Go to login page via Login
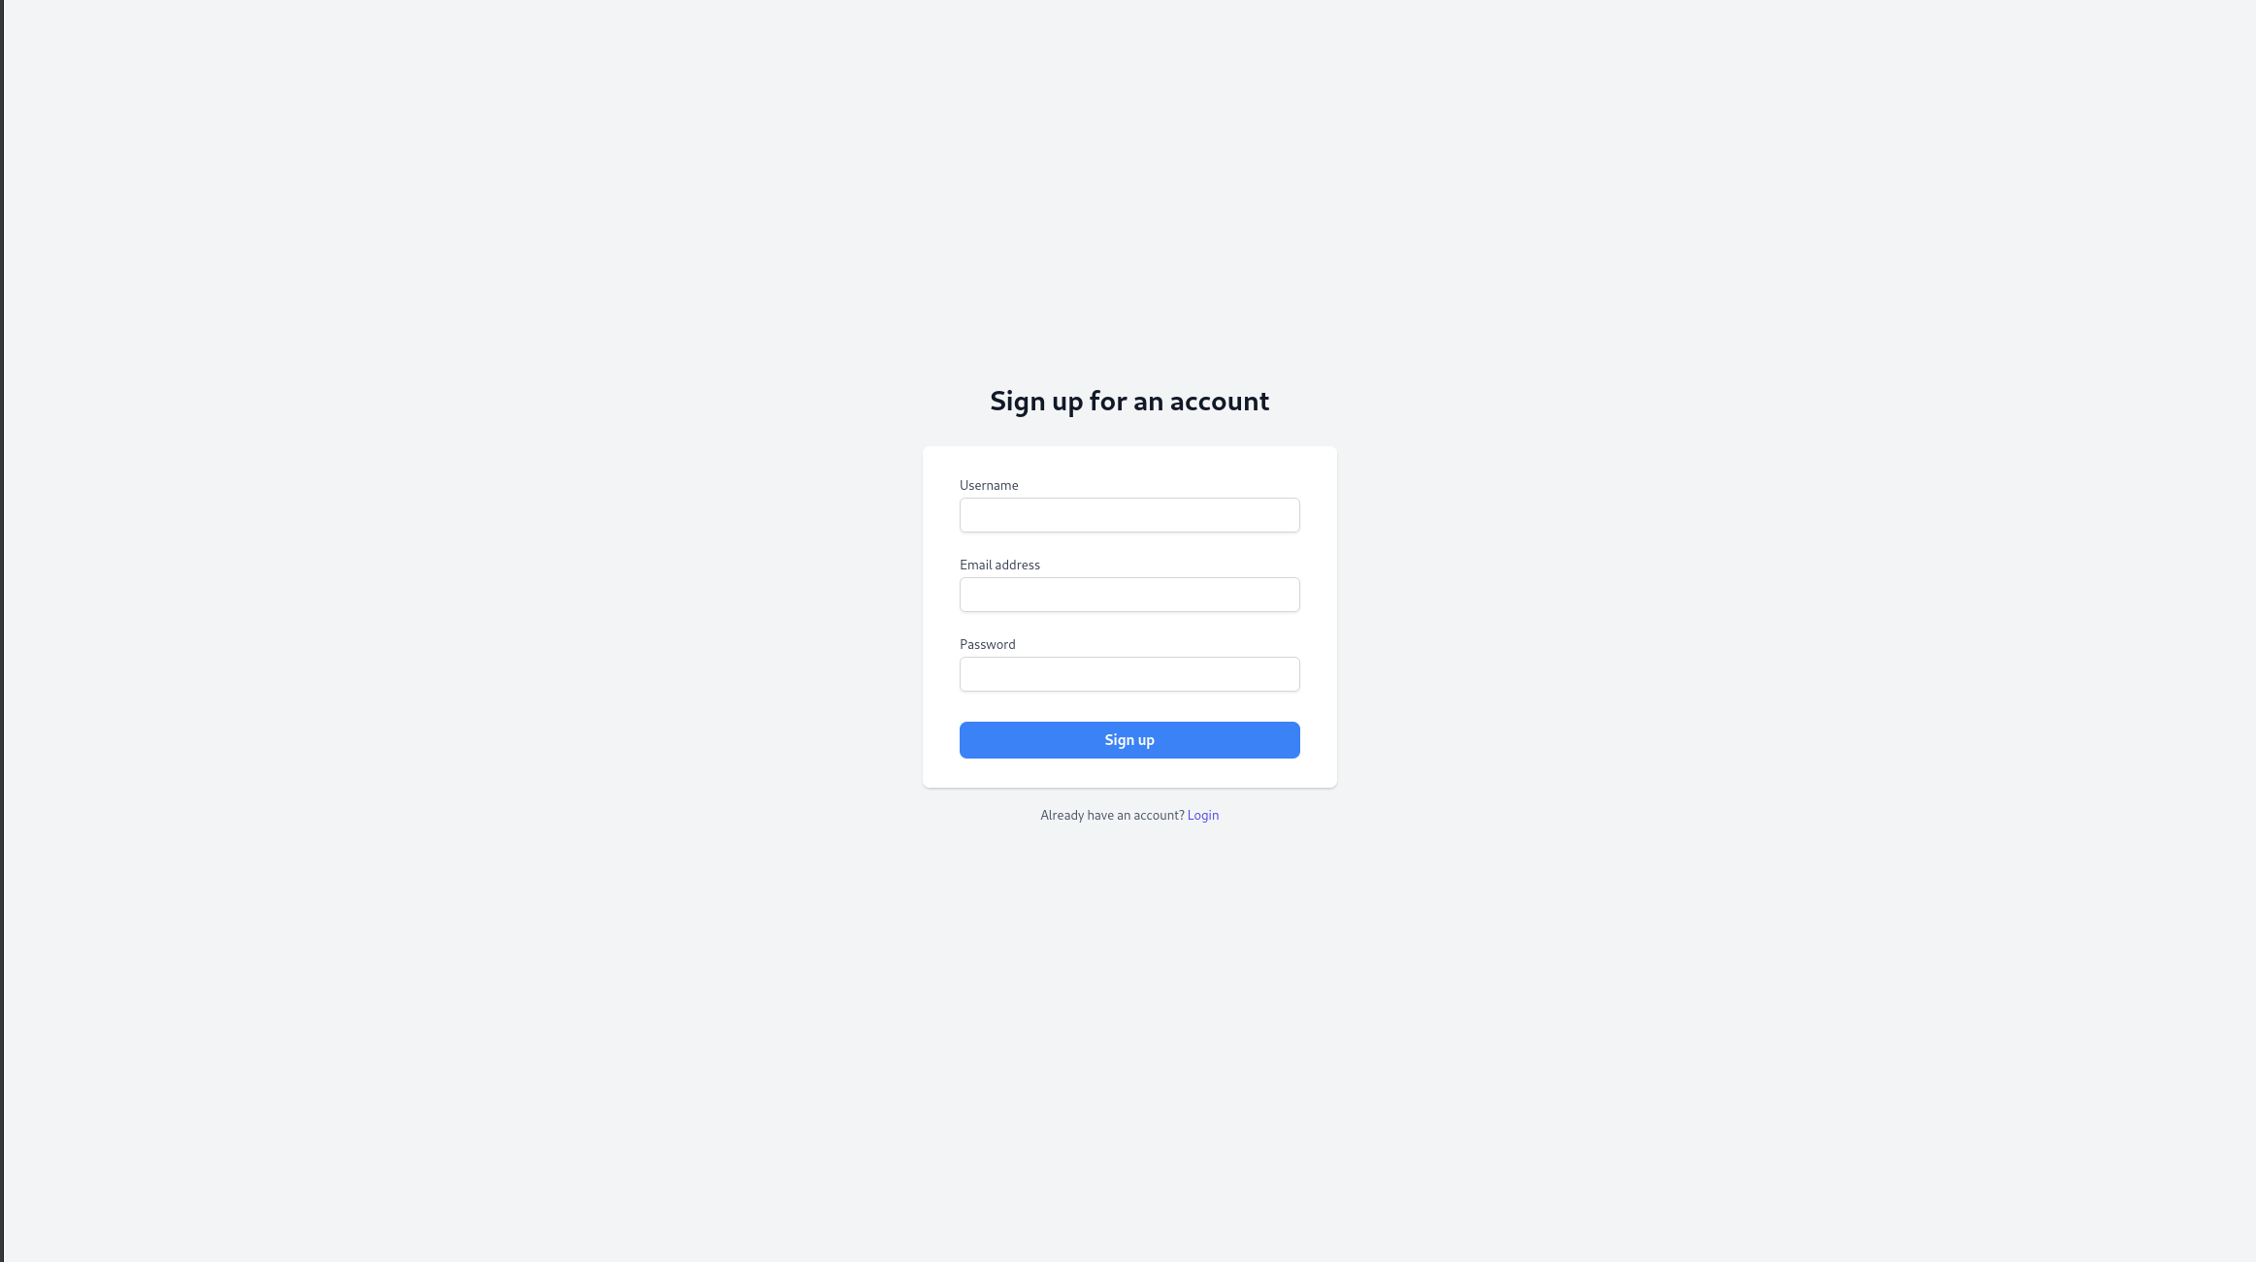Image resolution: width=2256 pixels, height=1262 pixels. pyautogui.click(x=1203, y=815)
